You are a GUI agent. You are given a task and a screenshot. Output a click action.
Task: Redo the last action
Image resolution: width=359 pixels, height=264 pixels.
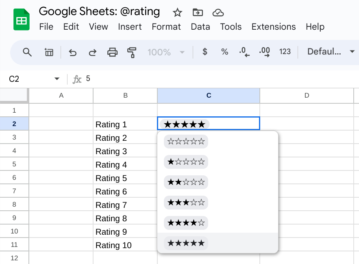click(92, 52)
